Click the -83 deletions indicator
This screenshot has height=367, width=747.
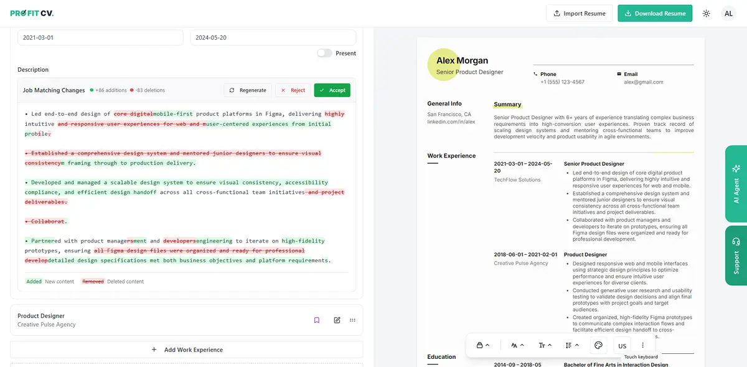tap(148, 90)
